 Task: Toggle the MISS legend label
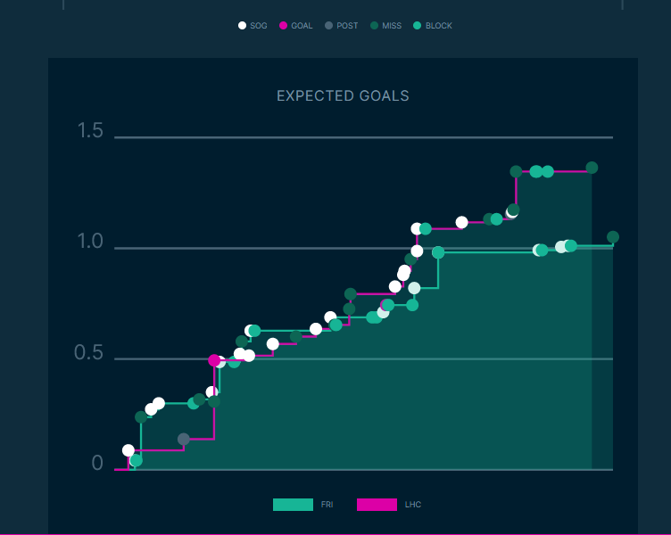pyautogui.click(x=392, y=26)
